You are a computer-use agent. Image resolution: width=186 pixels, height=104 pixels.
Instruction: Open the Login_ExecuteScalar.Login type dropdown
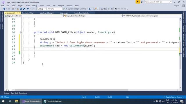[93, 16]
